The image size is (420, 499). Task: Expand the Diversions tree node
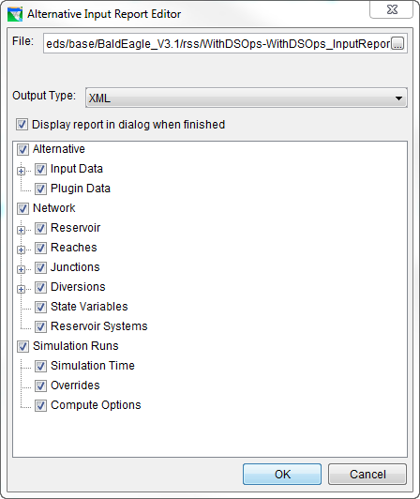(21, 289)
